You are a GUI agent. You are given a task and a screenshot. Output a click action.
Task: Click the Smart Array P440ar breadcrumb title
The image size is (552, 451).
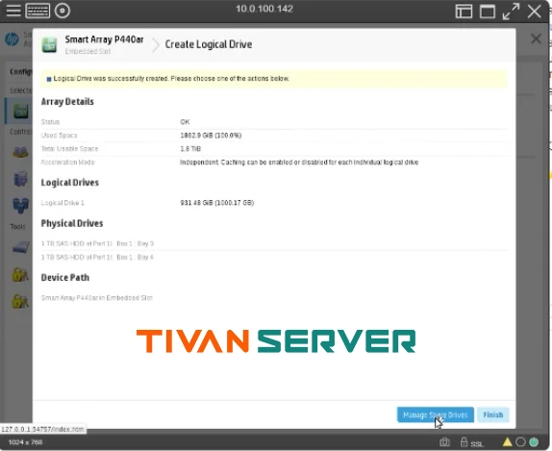click(x=104, y=39)
